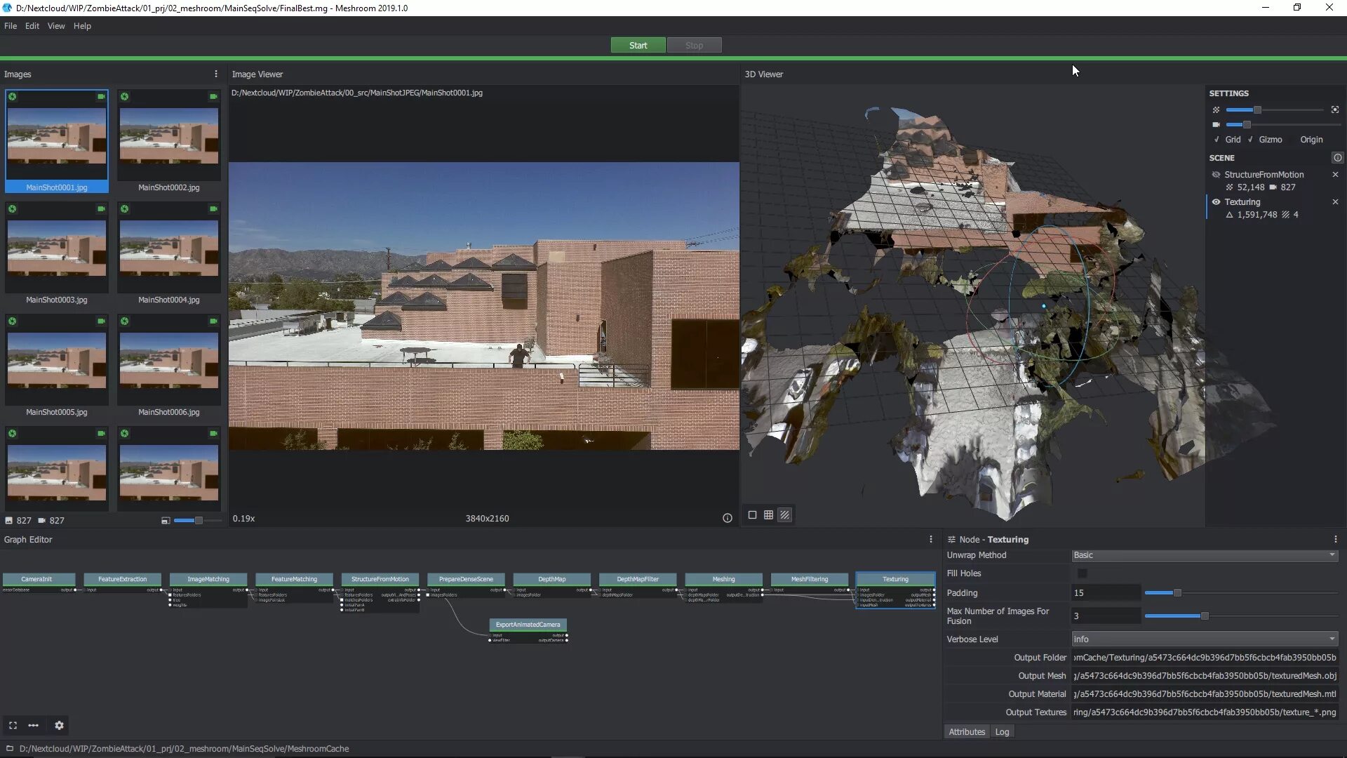Toggle the Fill Holes checkbox
1347x758 pixels.
[1082, 574]
